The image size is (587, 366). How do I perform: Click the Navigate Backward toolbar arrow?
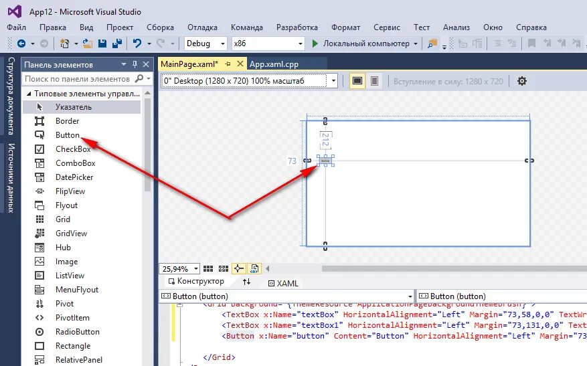pyautogui.click(x=21, y=43)
